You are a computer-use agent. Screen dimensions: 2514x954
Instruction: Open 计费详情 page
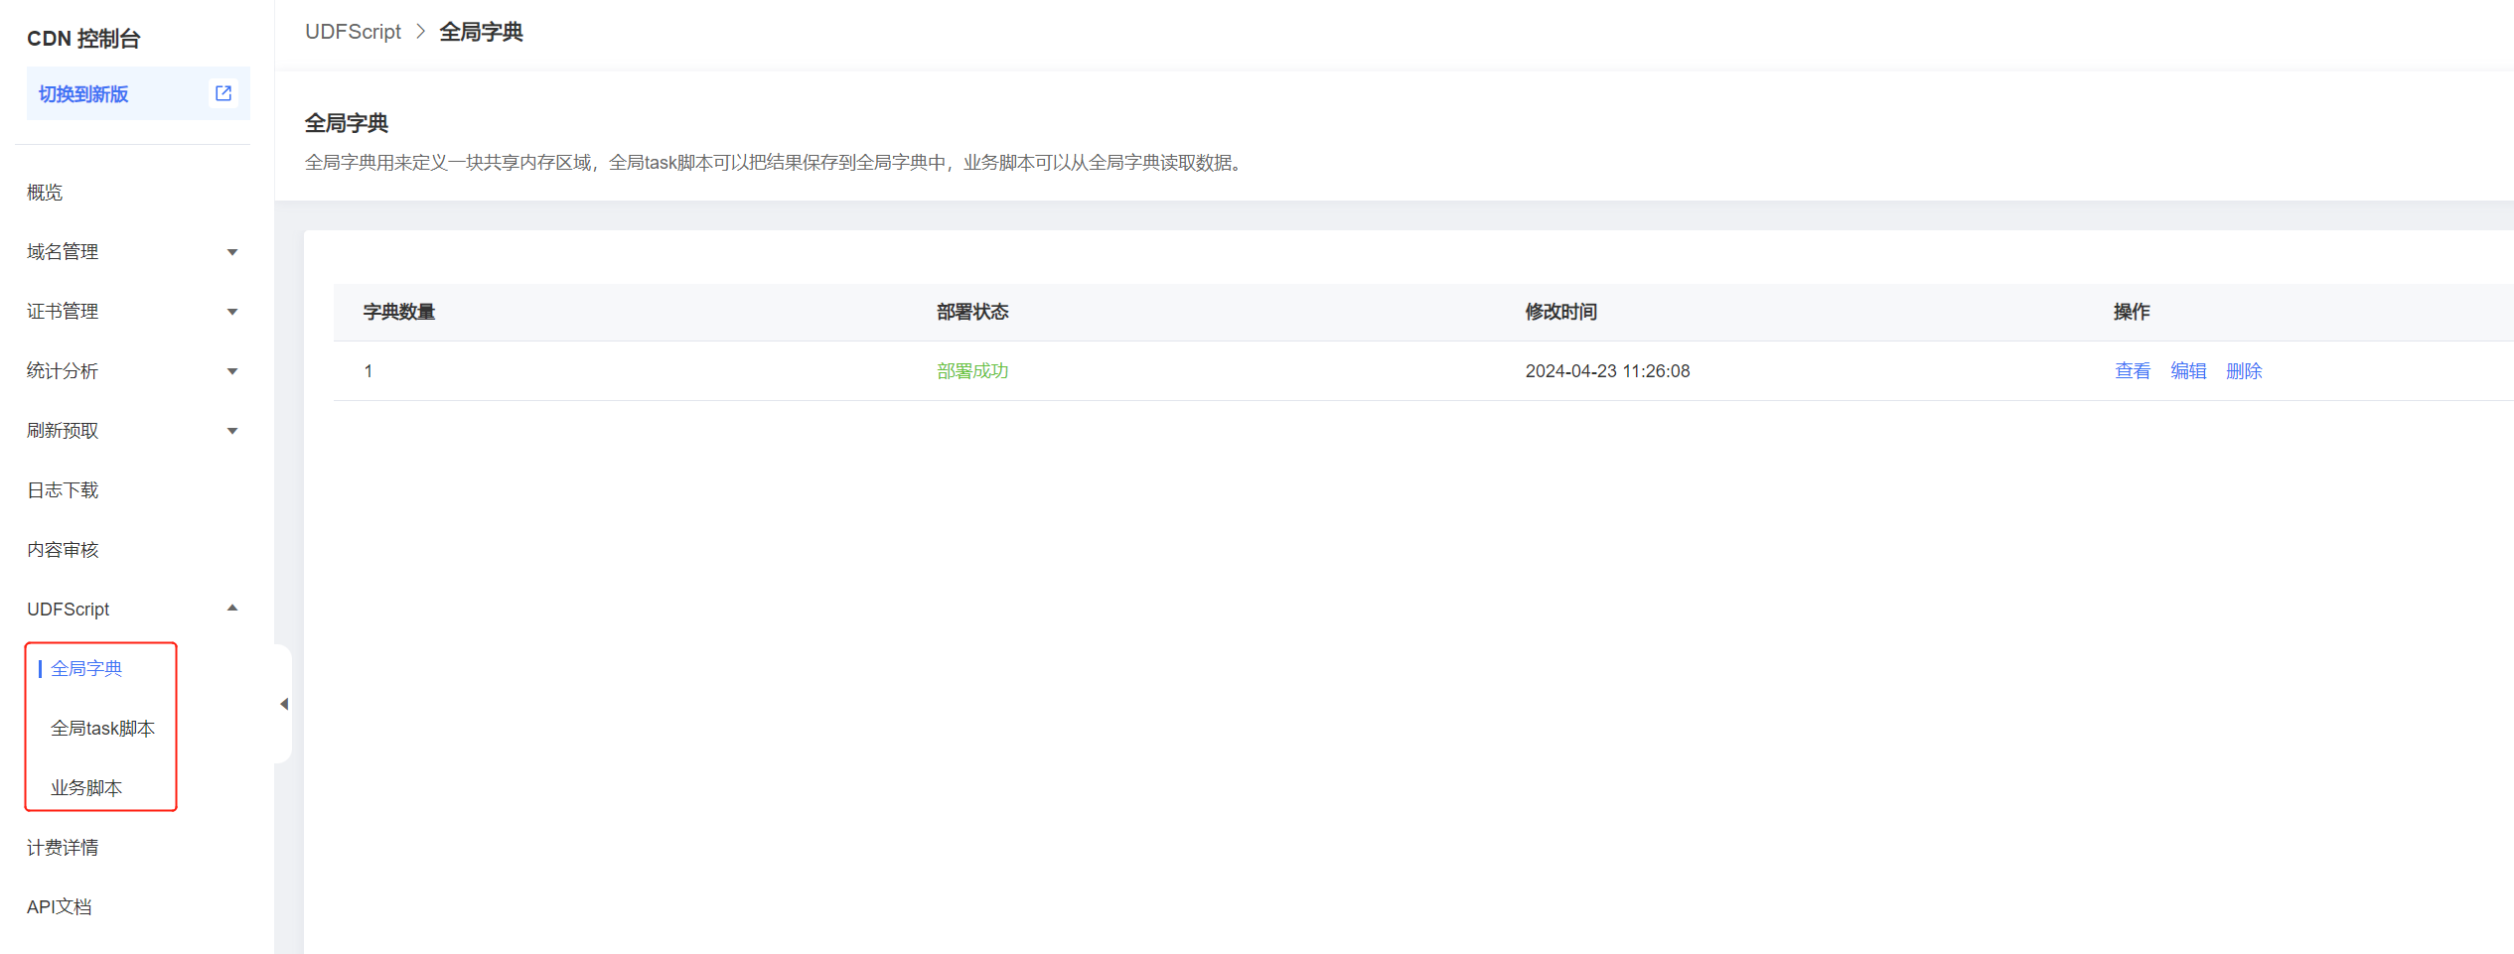pos(63,848)
